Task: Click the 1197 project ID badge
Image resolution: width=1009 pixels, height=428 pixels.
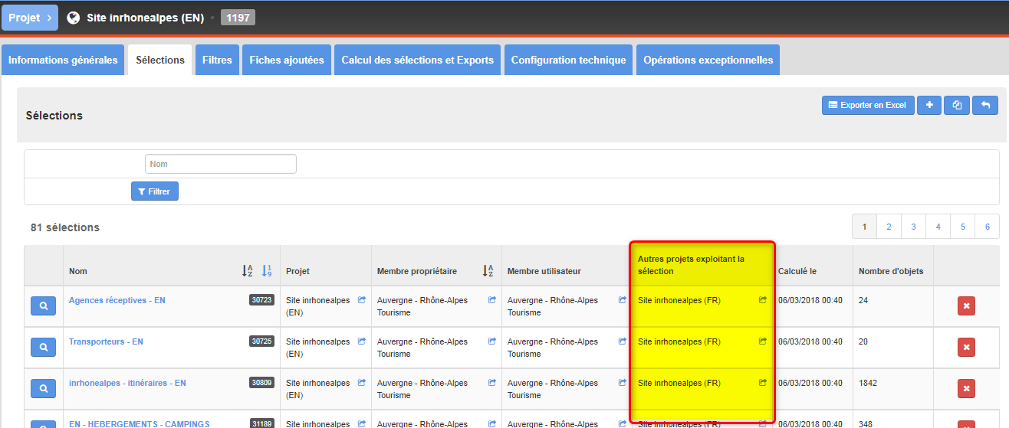Action: pyautogui.click(x=238, y=18)
